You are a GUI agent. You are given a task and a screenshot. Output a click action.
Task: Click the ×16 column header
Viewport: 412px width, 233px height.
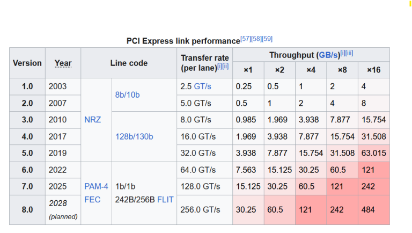click(374, 70)
